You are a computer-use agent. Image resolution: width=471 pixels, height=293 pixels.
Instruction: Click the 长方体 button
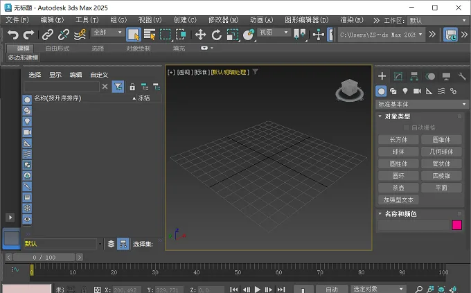[x=398, y=140]
